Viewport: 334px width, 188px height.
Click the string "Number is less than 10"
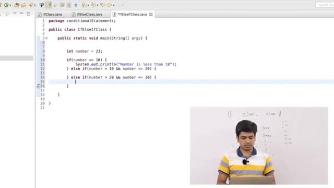pyautogui.click(x=145, y=64)
